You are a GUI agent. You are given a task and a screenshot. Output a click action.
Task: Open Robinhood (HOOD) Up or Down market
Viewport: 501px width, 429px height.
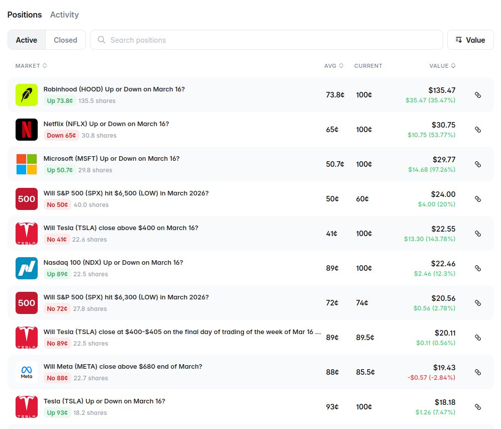[x=114, y=89]
